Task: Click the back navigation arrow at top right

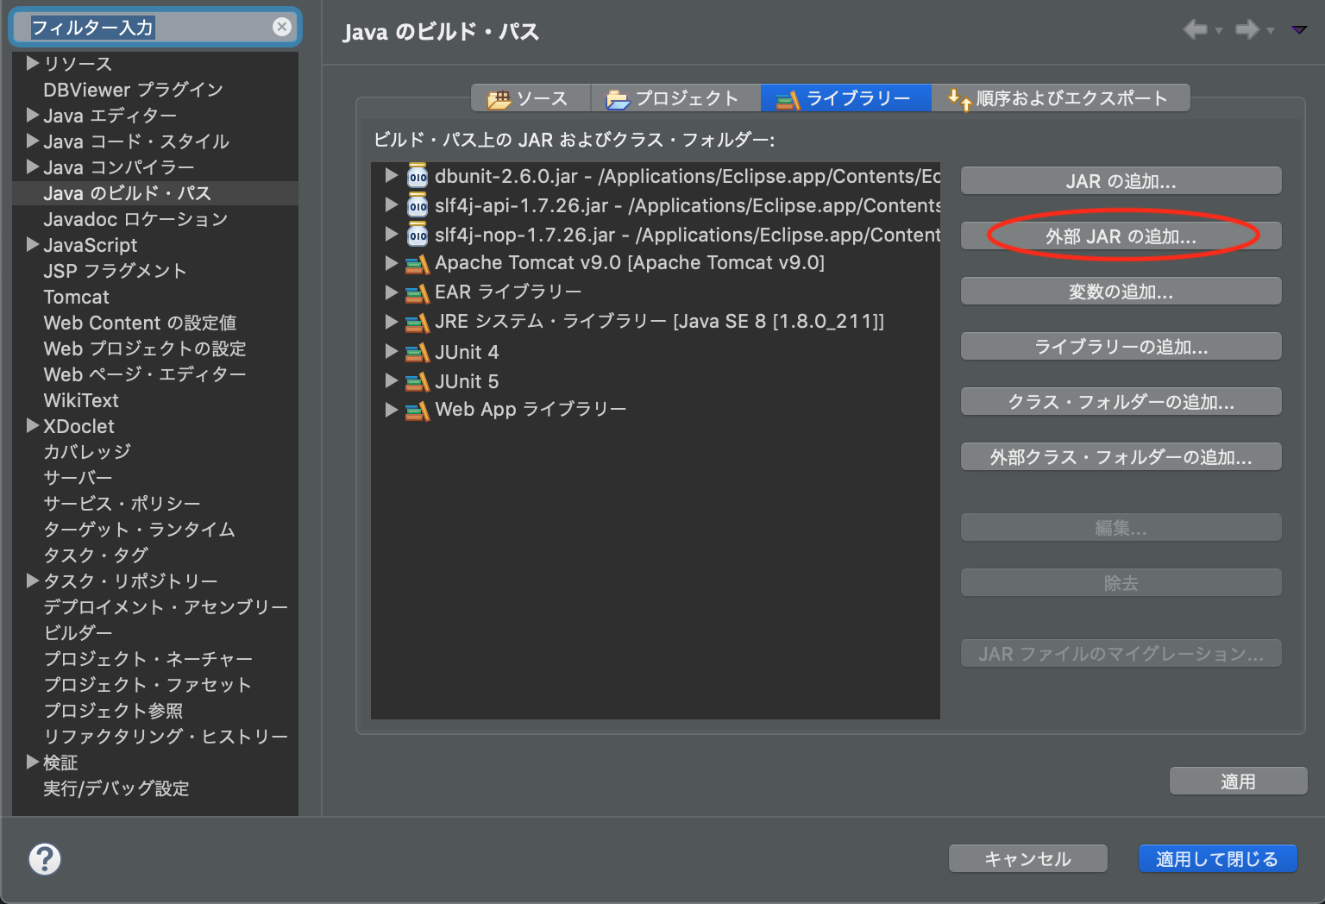Action: 1196,29
